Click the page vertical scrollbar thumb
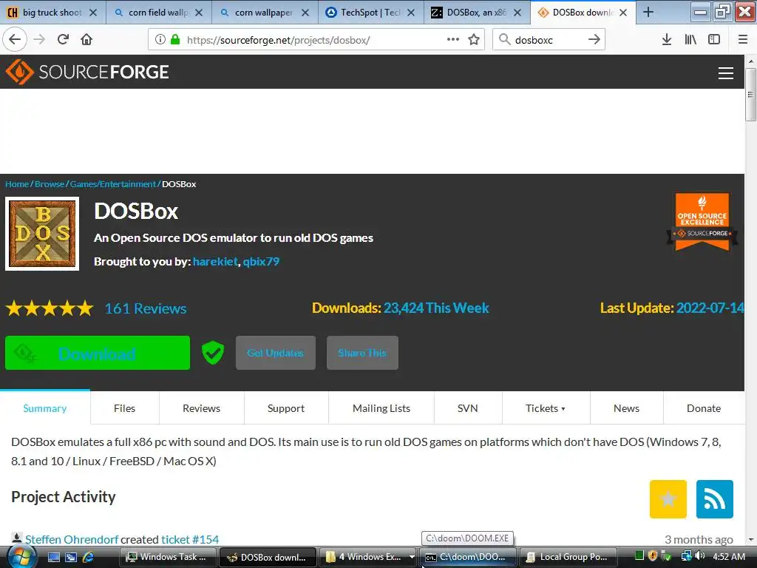Screen dimensions: 757x568 click(x=751, y=95)
